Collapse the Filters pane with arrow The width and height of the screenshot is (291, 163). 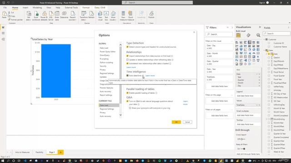click(x=232, y=28)
